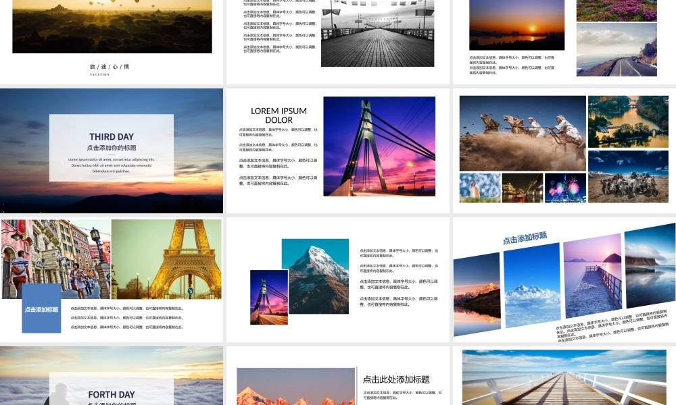This screenshot has width=676, height=405.
Task: Click the large purple dusk bridge photo
Action: pos(379,146)
